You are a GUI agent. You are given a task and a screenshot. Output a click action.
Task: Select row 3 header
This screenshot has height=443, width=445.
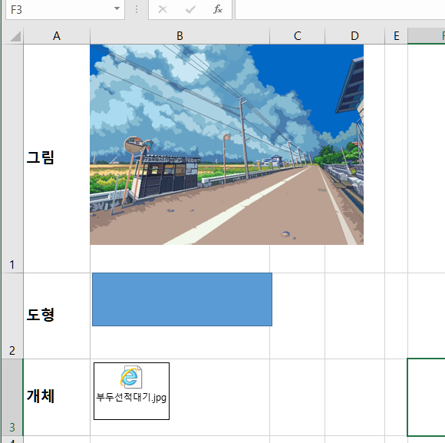[x=12, y=397]
